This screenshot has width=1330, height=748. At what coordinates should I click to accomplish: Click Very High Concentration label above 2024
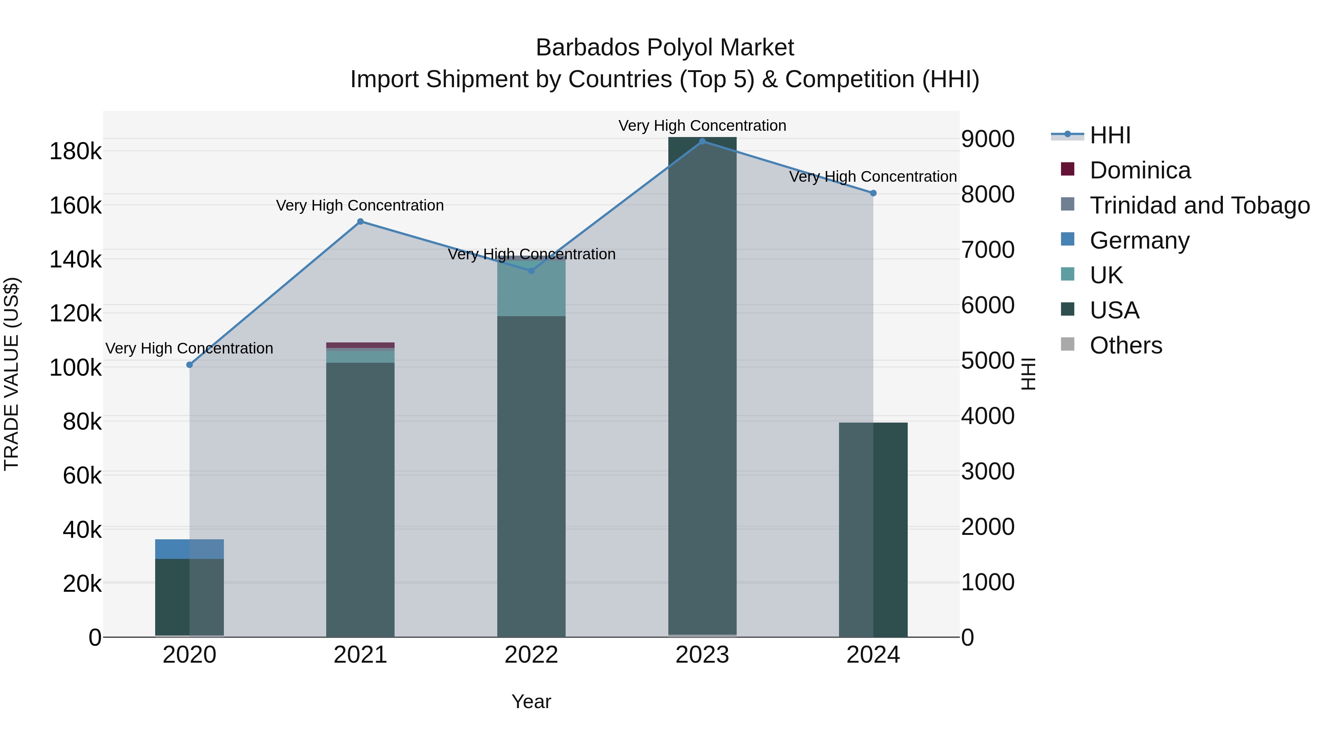[873, 177]
